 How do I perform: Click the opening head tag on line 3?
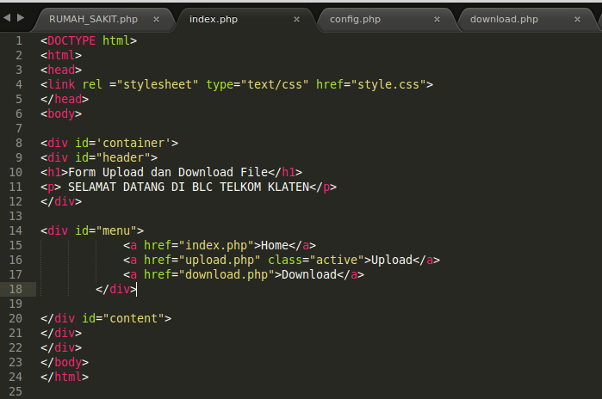[x=61, y=70]
